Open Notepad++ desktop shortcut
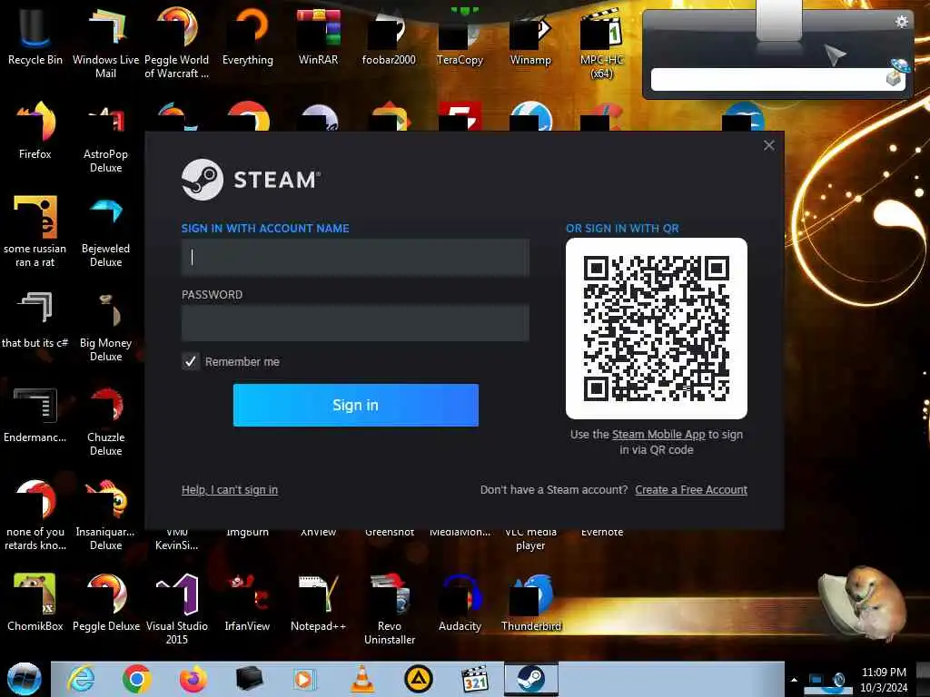The width and height of the screenshot is (930, 697). click(x=319, y=603)
